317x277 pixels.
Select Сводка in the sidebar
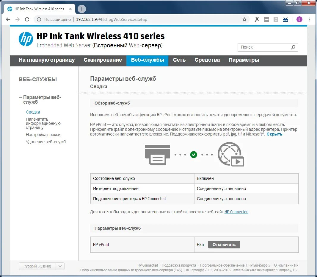click(x=33, y=112)
